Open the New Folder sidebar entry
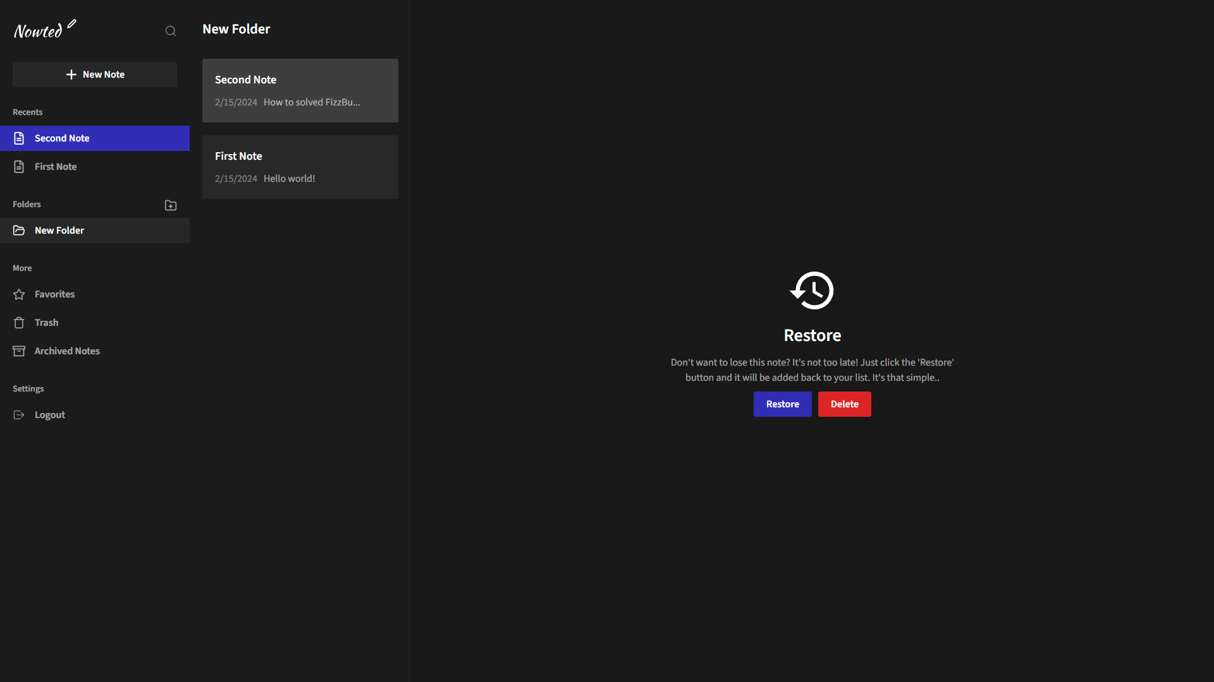Screen dimensions: 1214x682 point(59,230)
